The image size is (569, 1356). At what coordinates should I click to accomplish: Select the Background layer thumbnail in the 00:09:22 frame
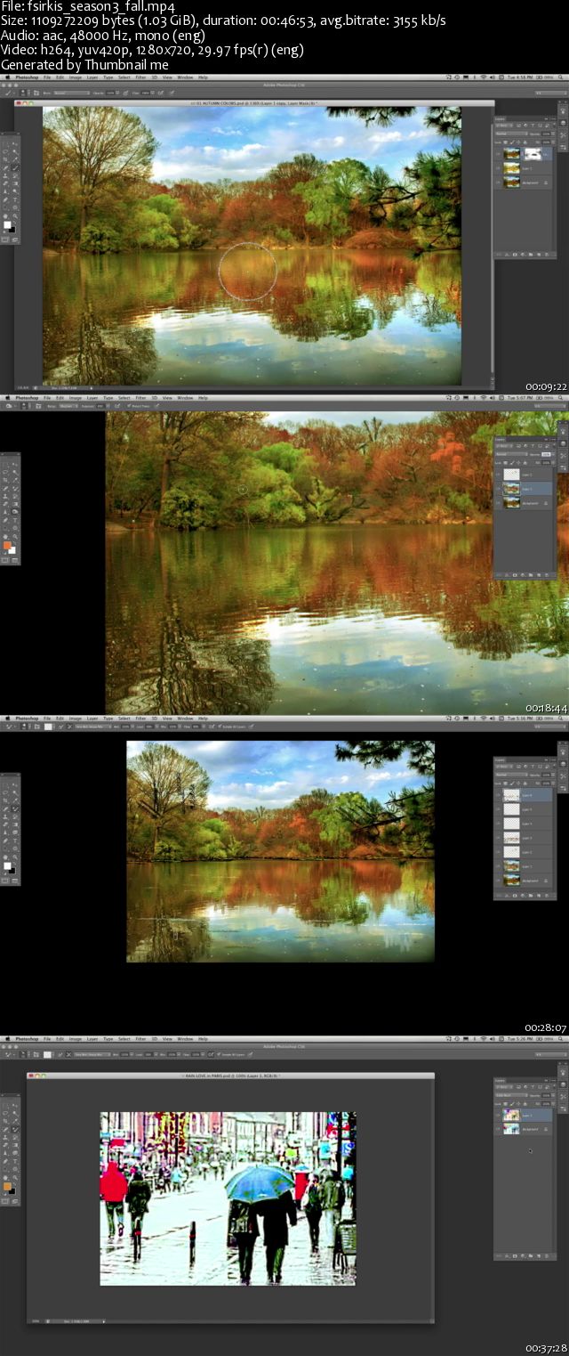click(512, 182)
